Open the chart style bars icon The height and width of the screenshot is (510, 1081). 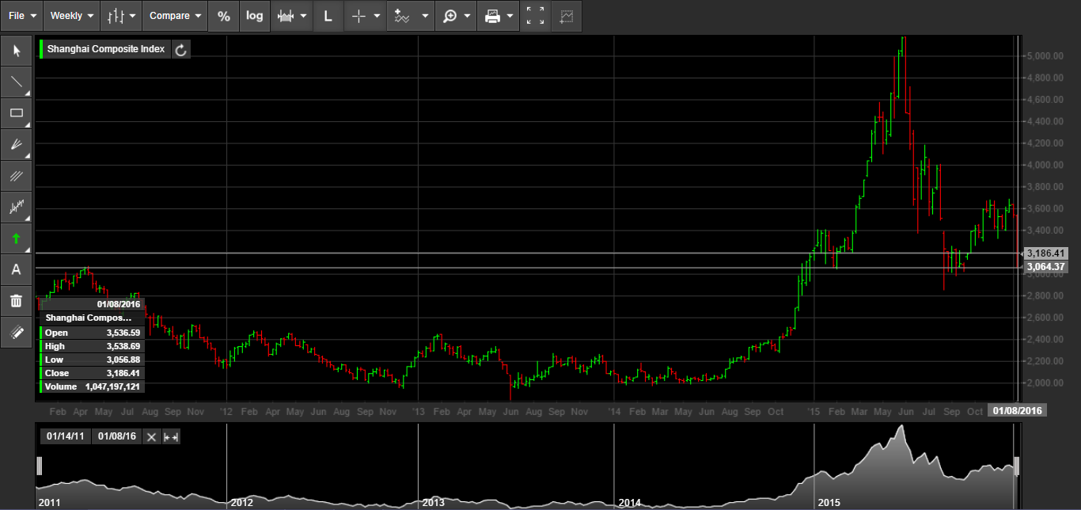[116, 16]
